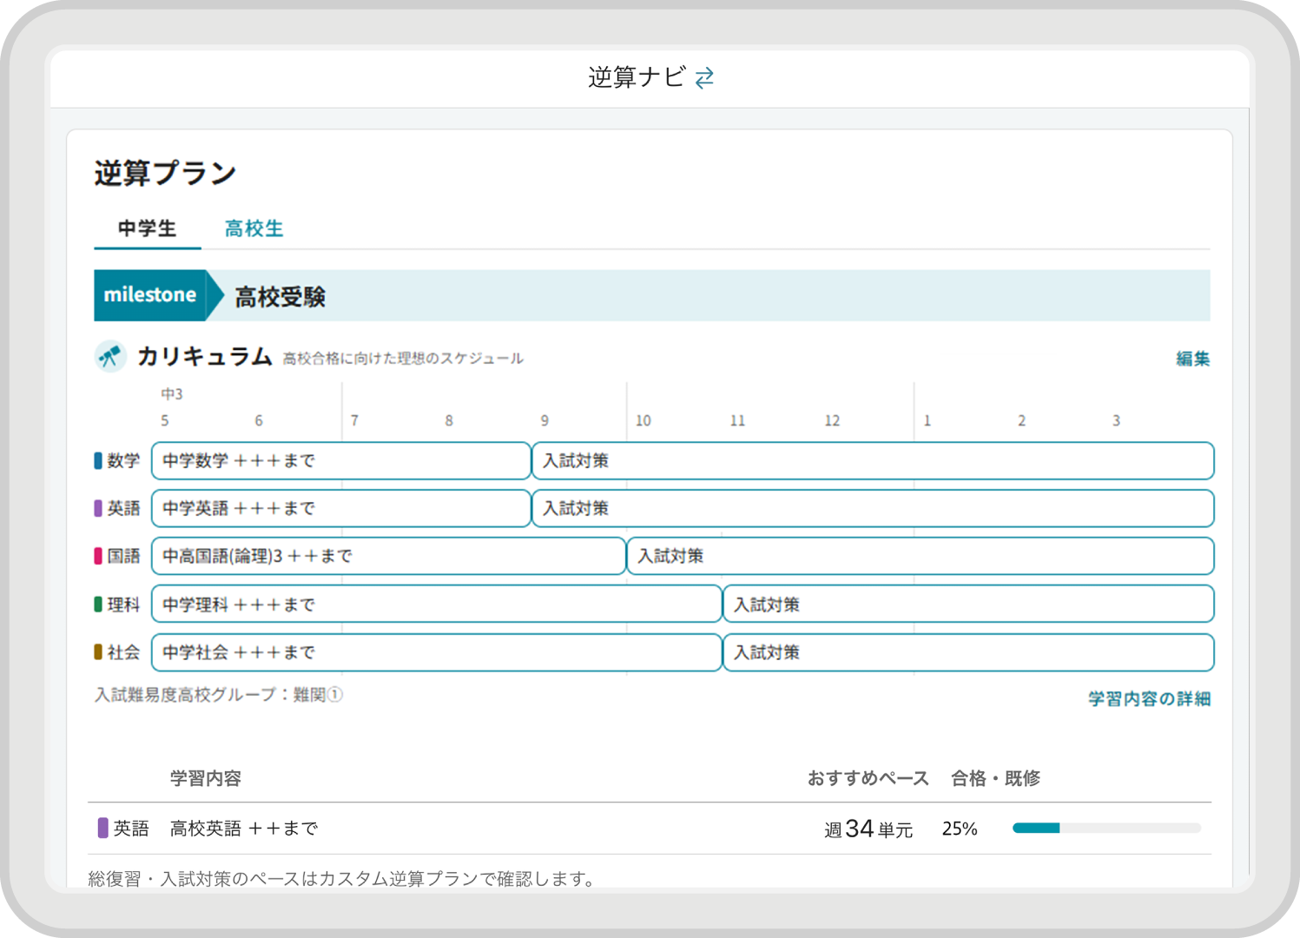The width and height of the screenshot is (1300, 938).
Task: Select the 中学英語 +++まで schedule bar
Action: click(340, 508)
